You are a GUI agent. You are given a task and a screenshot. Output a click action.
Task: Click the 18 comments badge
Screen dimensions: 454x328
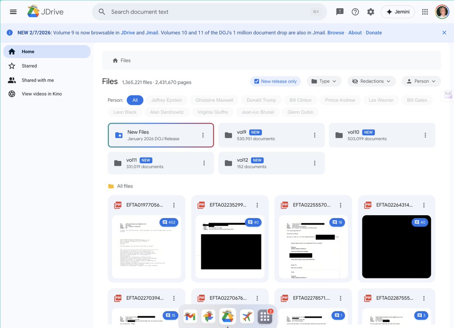[x=337, y=222]
